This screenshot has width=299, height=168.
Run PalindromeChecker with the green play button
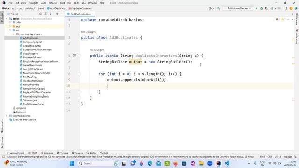tap(256, 8)
